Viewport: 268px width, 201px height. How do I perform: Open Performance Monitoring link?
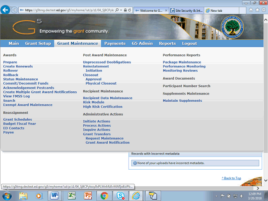point(184,66)
